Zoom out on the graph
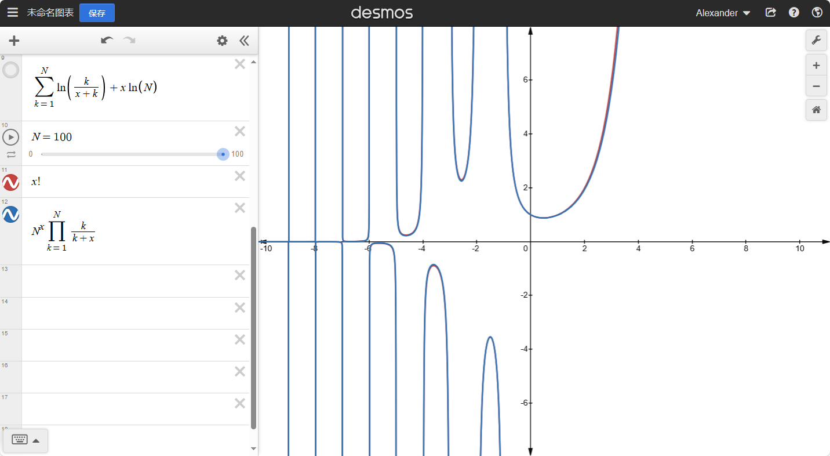830x456 pixels. [x=816, y=86]
